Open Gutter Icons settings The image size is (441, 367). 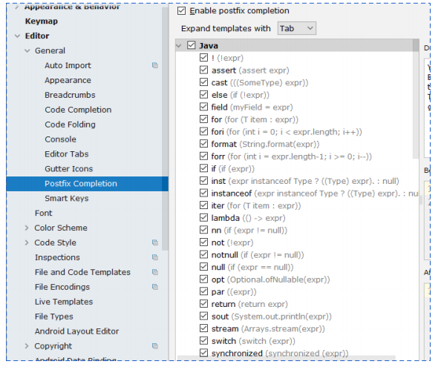(x=69, y=169)
